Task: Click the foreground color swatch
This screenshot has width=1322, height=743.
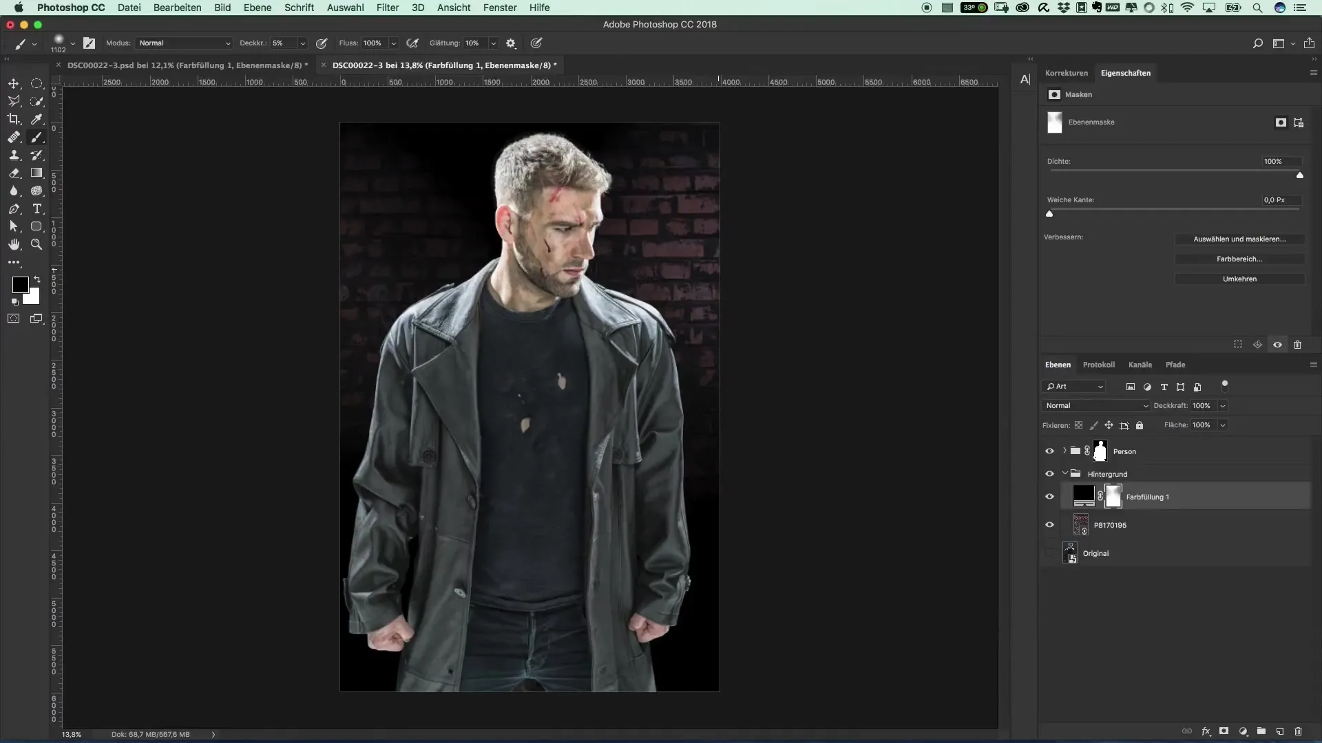Action: tap(19, 284)
